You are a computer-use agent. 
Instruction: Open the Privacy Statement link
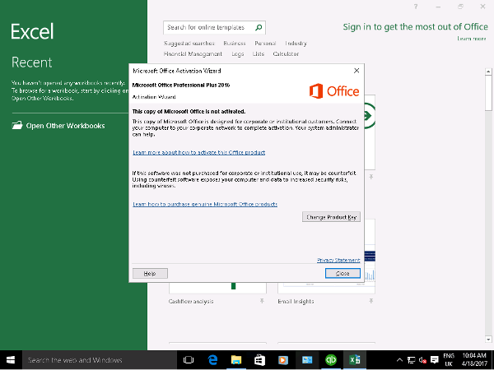point(338,260)
